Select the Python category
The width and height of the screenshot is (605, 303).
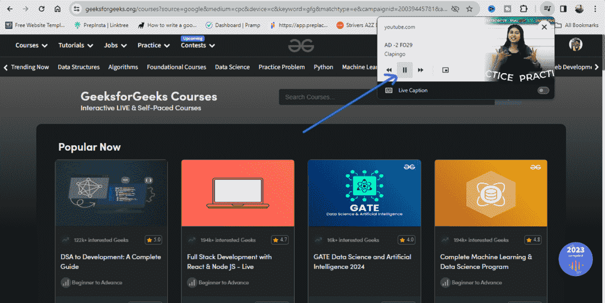[x=323, y=67]
